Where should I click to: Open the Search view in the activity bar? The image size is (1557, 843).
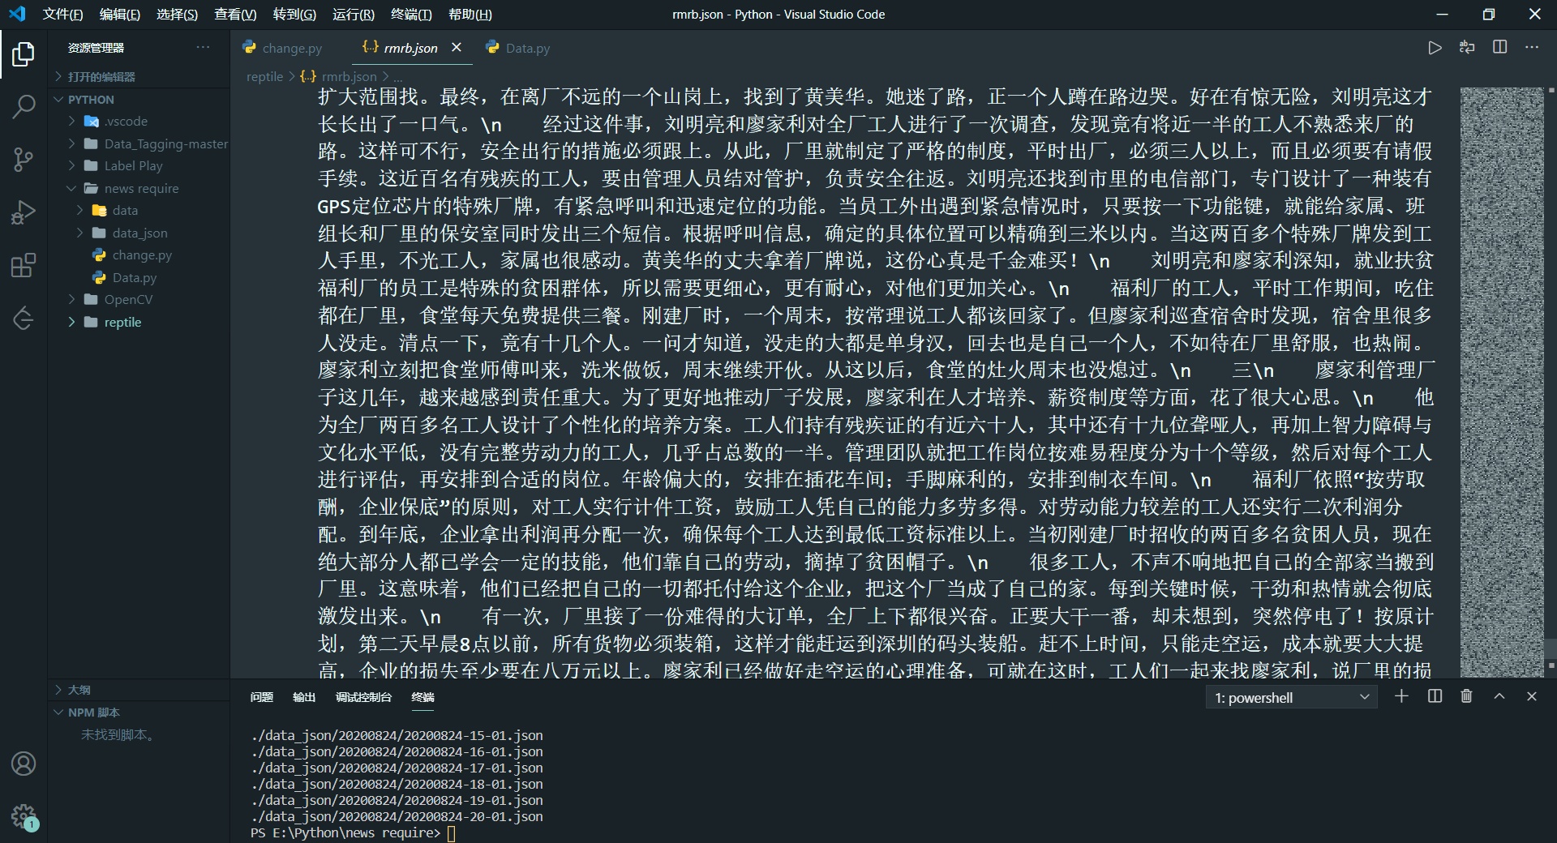(x=24, y=106)
